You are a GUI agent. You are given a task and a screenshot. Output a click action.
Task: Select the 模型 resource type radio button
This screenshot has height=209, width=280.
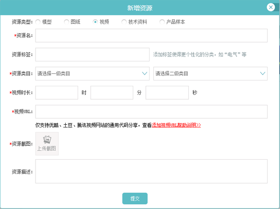pos(38,22)
